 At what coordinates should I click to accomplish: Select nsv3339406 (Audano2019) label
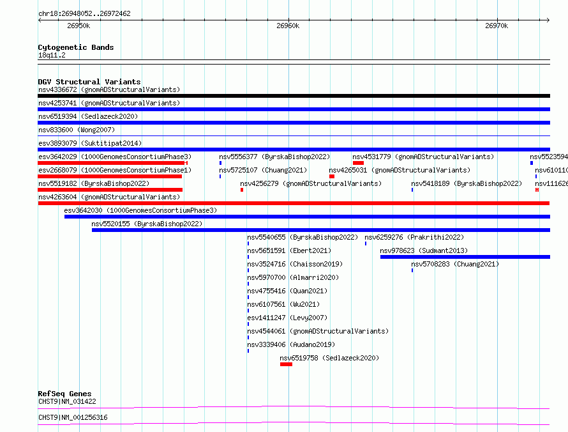coord(291,344)
